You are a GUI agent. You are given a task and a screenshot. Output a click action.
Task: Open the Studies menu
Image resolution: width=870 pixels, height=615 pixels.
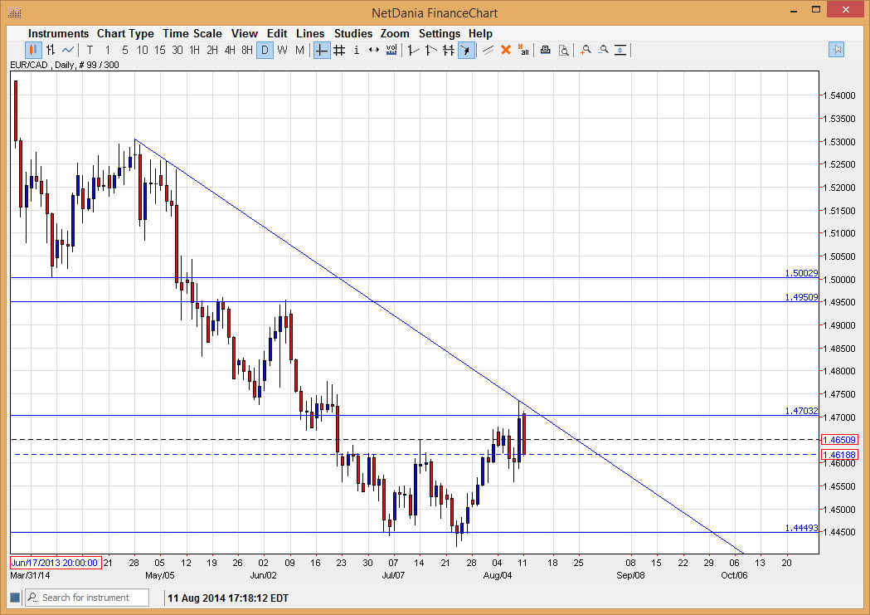pos(353,33)
